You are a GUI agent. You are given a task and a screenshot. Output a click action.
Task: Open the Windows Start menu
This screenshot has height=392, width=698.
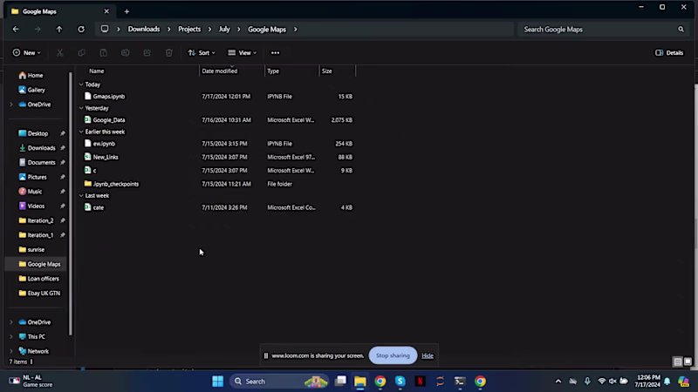point(217,382)
